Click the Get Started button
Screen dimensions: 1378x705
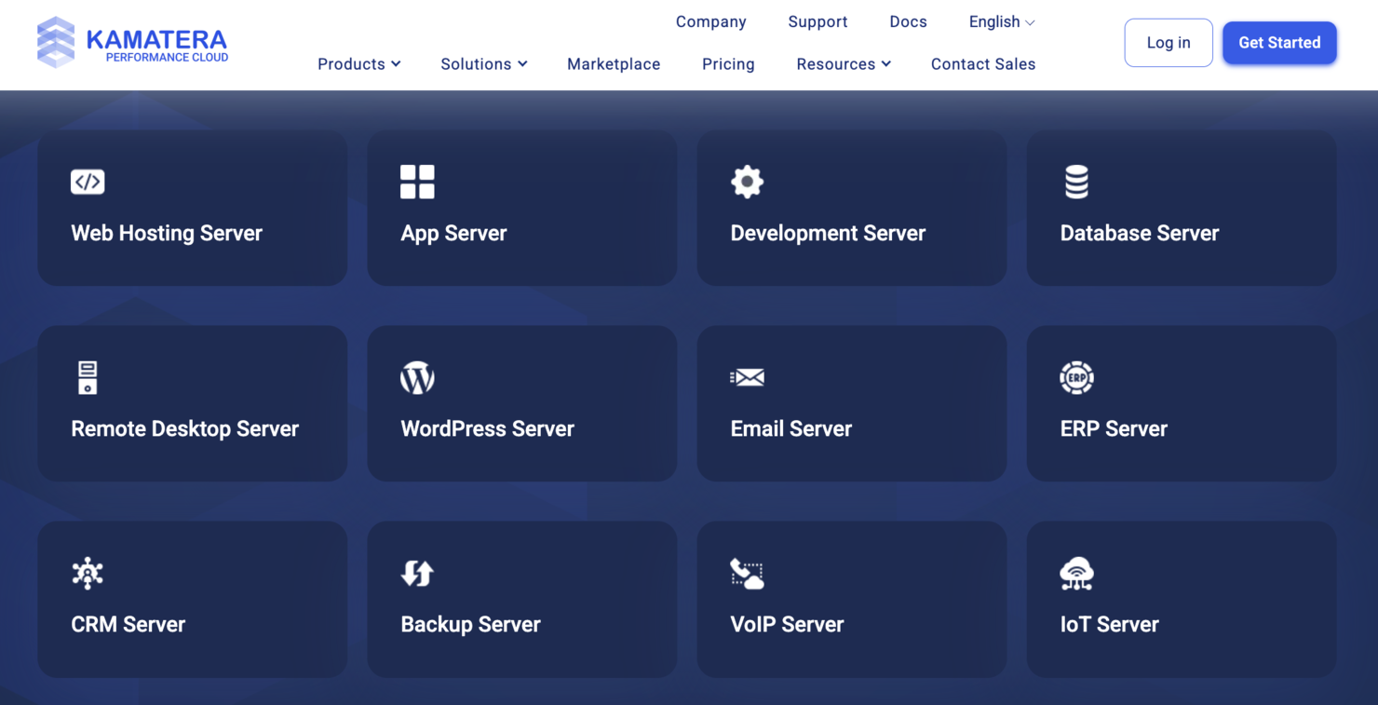coord(1279,42)
